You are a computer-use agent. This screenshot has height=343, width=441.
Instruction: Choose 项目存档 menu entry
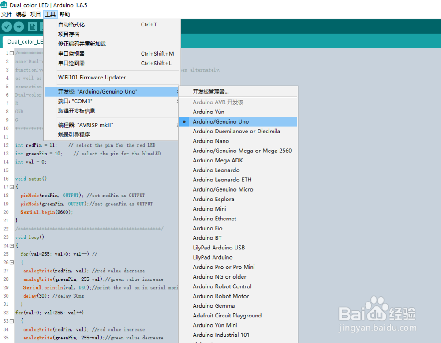(x=112, y=34)
